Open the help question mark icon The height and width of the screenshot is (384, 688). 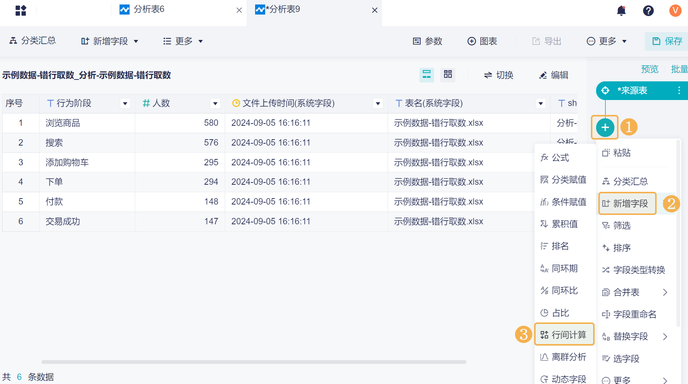click(648, 10)
